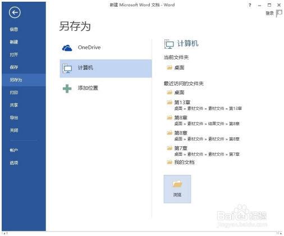Open the 新建 menu item
Image resolution: width=284 pixels, height=236 pixels.
click(x=14, y=42)
